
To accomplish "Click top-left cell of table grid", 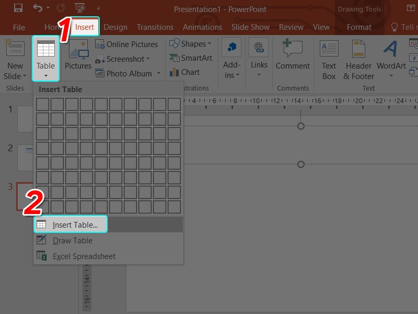I will pos(42,105).
